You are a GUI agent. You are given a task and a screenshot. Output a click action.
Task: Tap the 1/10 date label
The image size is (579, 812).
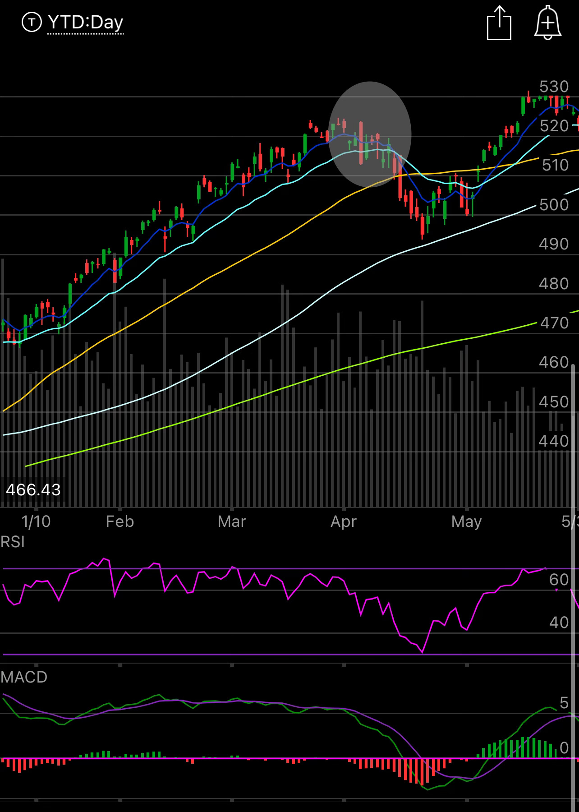[x=36, y=521]
